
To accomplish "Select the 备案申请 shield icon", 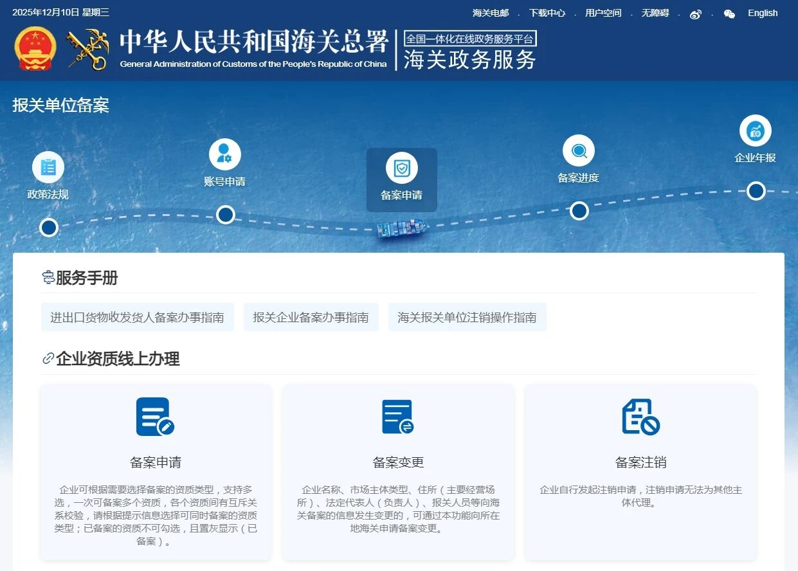I will click(402, 168).
